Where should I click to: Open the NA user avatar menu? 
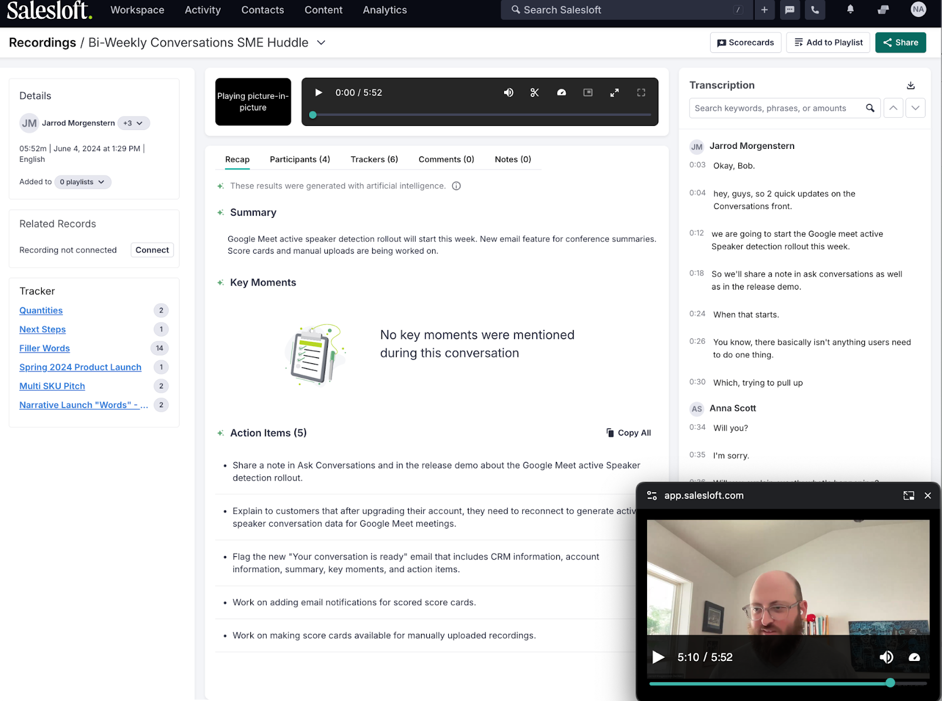click(x=918, y=9)
